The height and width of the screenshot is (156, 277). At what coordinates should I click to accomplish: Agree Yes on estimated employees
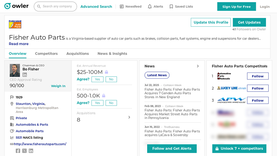[x=97, y=103]
